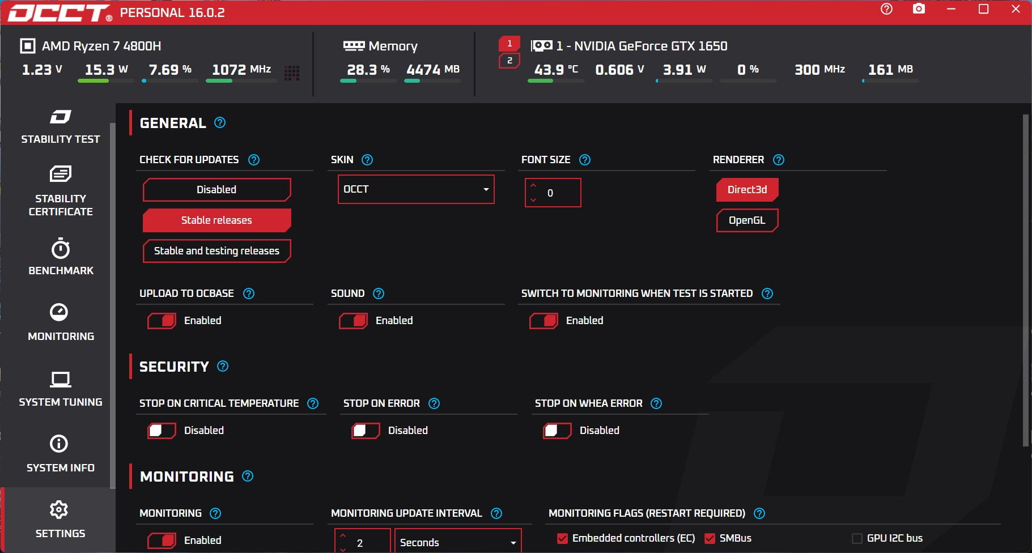Toggle Switch To Monitoring When Test Started
Viewport: 1032px width, 553px height.
(x=544, y=321)
